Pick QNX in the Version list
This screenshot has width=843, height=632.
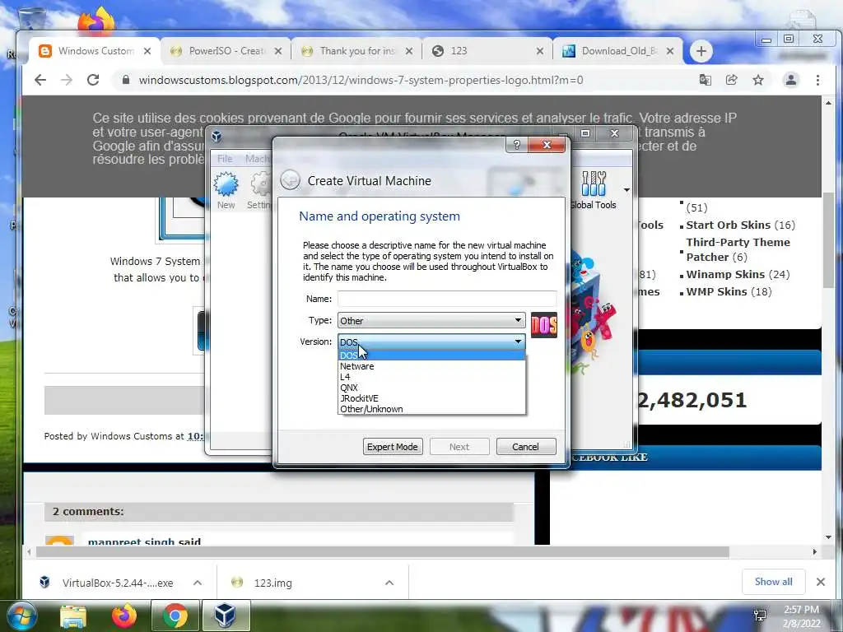pos(431,388)
